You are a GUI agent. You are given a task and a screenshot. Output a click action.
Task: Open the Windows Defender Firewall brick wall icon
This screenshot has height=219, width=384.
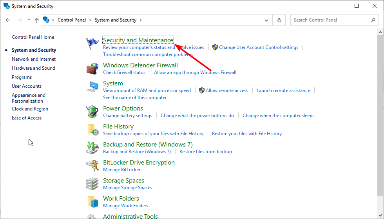point(92,69)
